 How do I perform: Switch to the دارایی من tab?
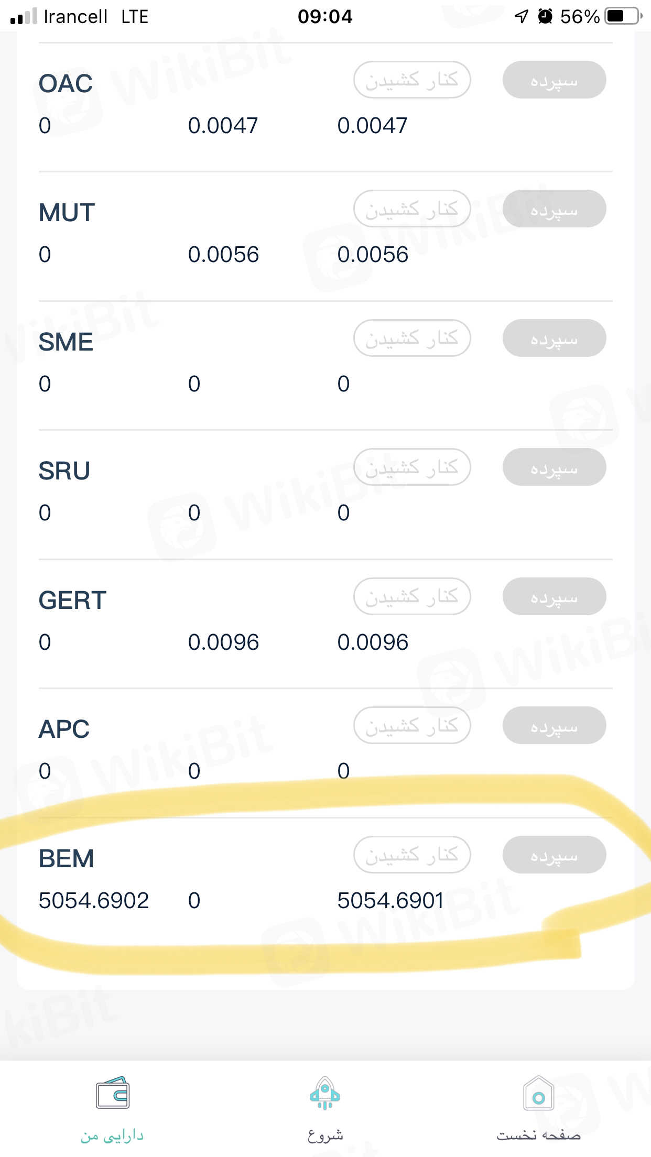click(x=112, y=1135)
